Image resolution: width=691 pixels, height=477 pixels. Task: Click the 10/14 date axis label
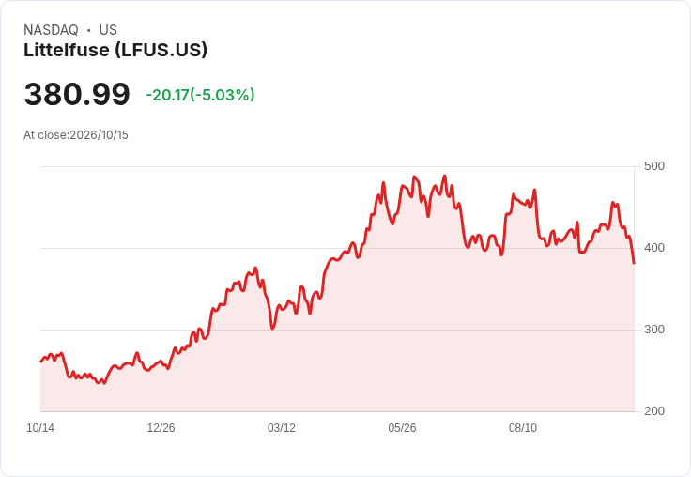point(40,428)
